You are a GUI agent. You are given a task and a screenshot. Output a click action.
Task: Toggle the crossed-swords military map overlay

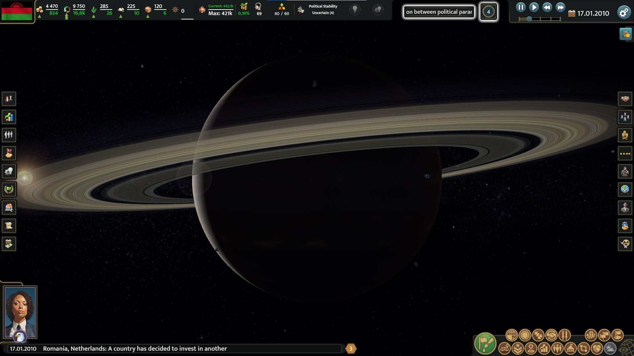pos(565,335)
